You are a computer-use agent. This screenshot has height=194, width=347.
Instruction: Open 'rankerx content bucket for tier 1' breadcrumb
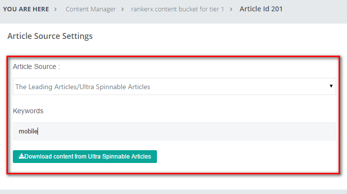point(178,9)
